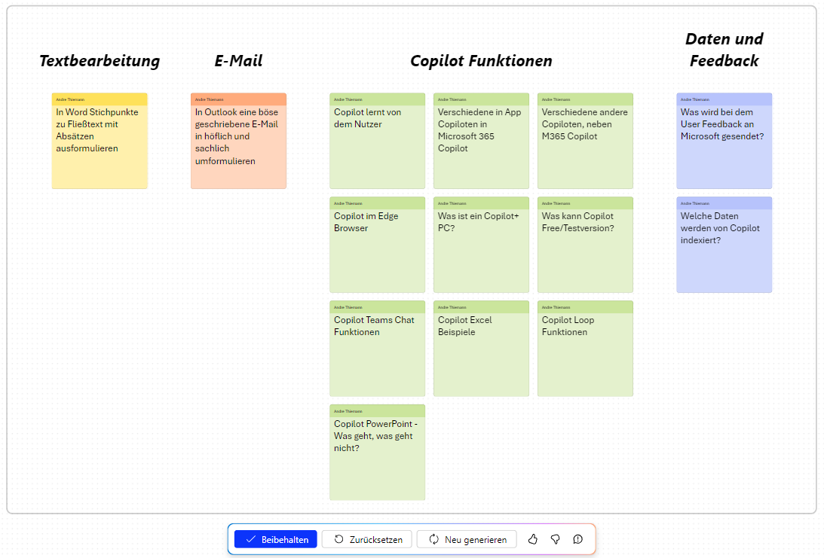Select the orange Outlook E-Mail sticky note
Viewport: 824px width, 558px height.
coord(238,141)
